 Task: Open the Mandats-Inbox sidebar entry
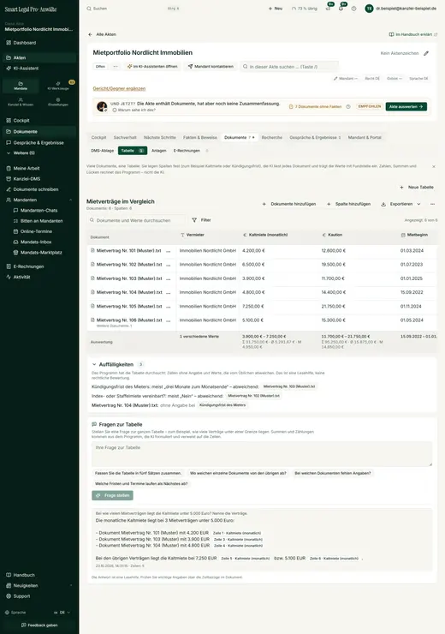click(x=36, y=242)
